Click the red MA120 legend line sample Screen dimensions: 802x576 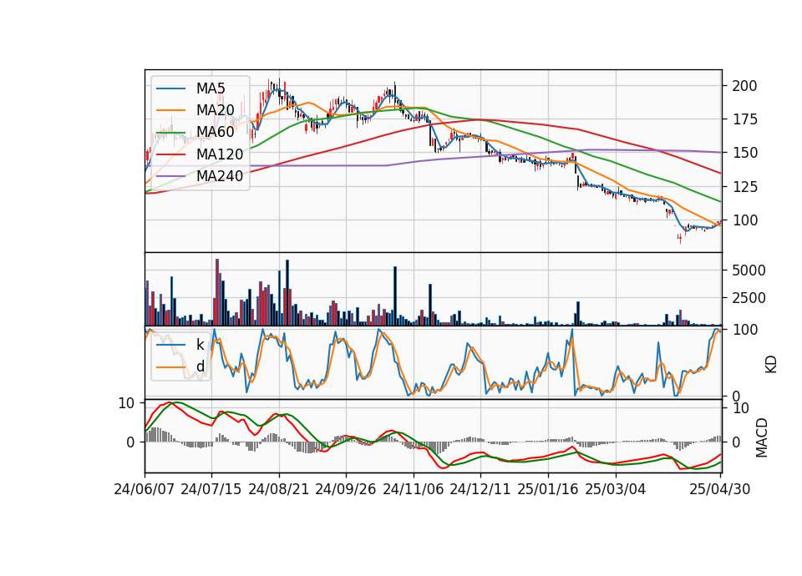(170, 154)
